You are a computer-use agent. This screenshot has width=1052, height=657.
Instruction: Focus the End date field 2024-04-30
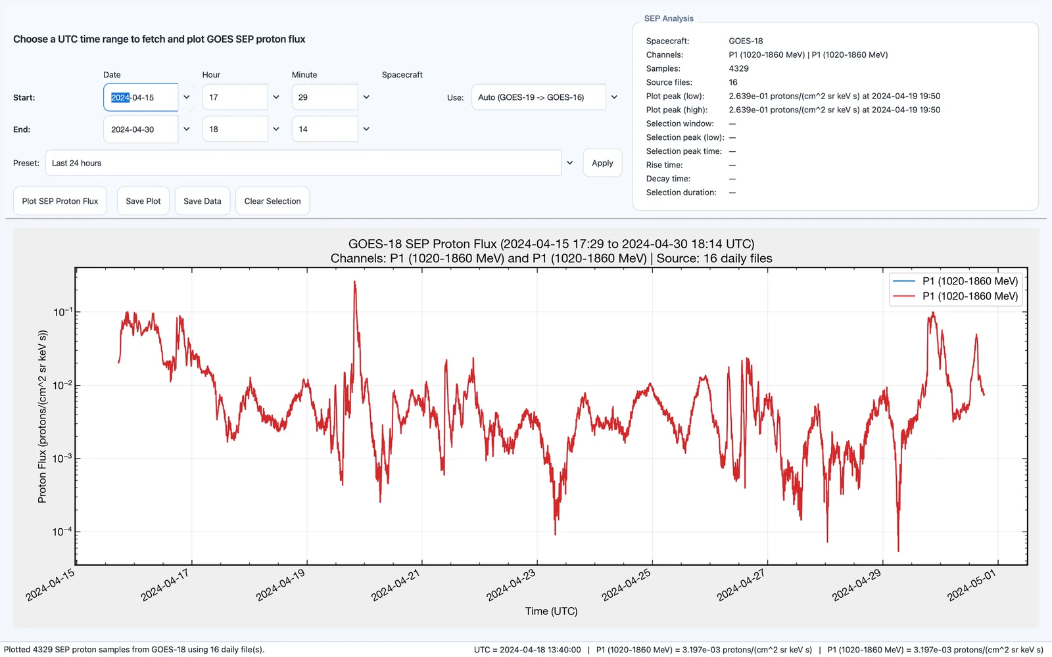point(141,129)
